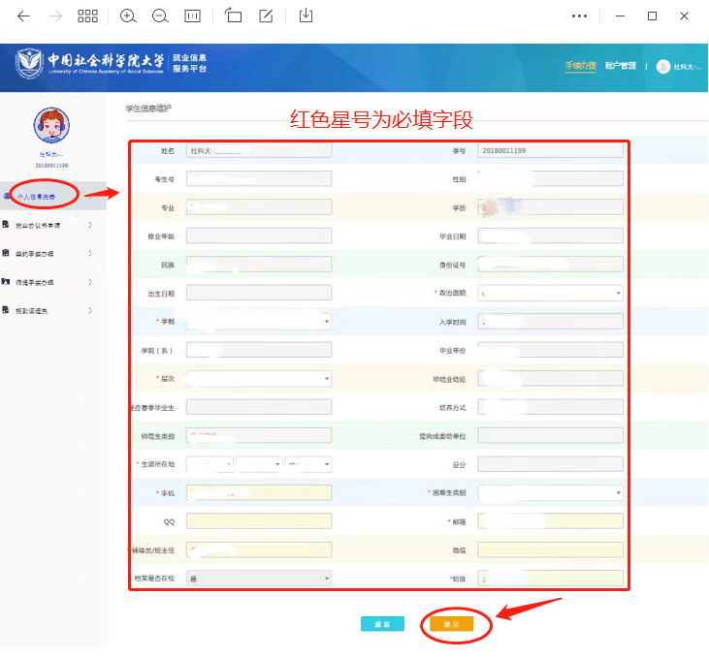This screenshot has height=658, width=709.
Task: Select 手续办理 tab in header
Action: tap(579, 66)
